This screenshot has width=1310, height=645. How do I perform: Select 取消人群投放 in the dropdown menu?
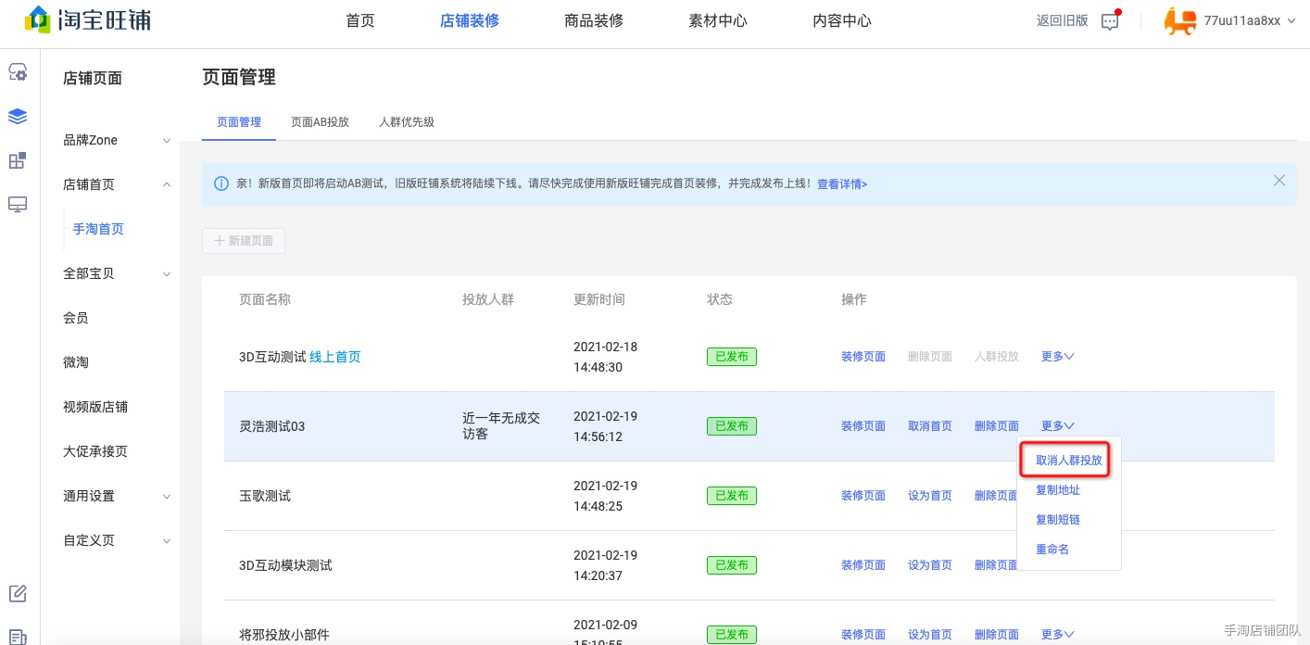click(x=1069, y=461)
